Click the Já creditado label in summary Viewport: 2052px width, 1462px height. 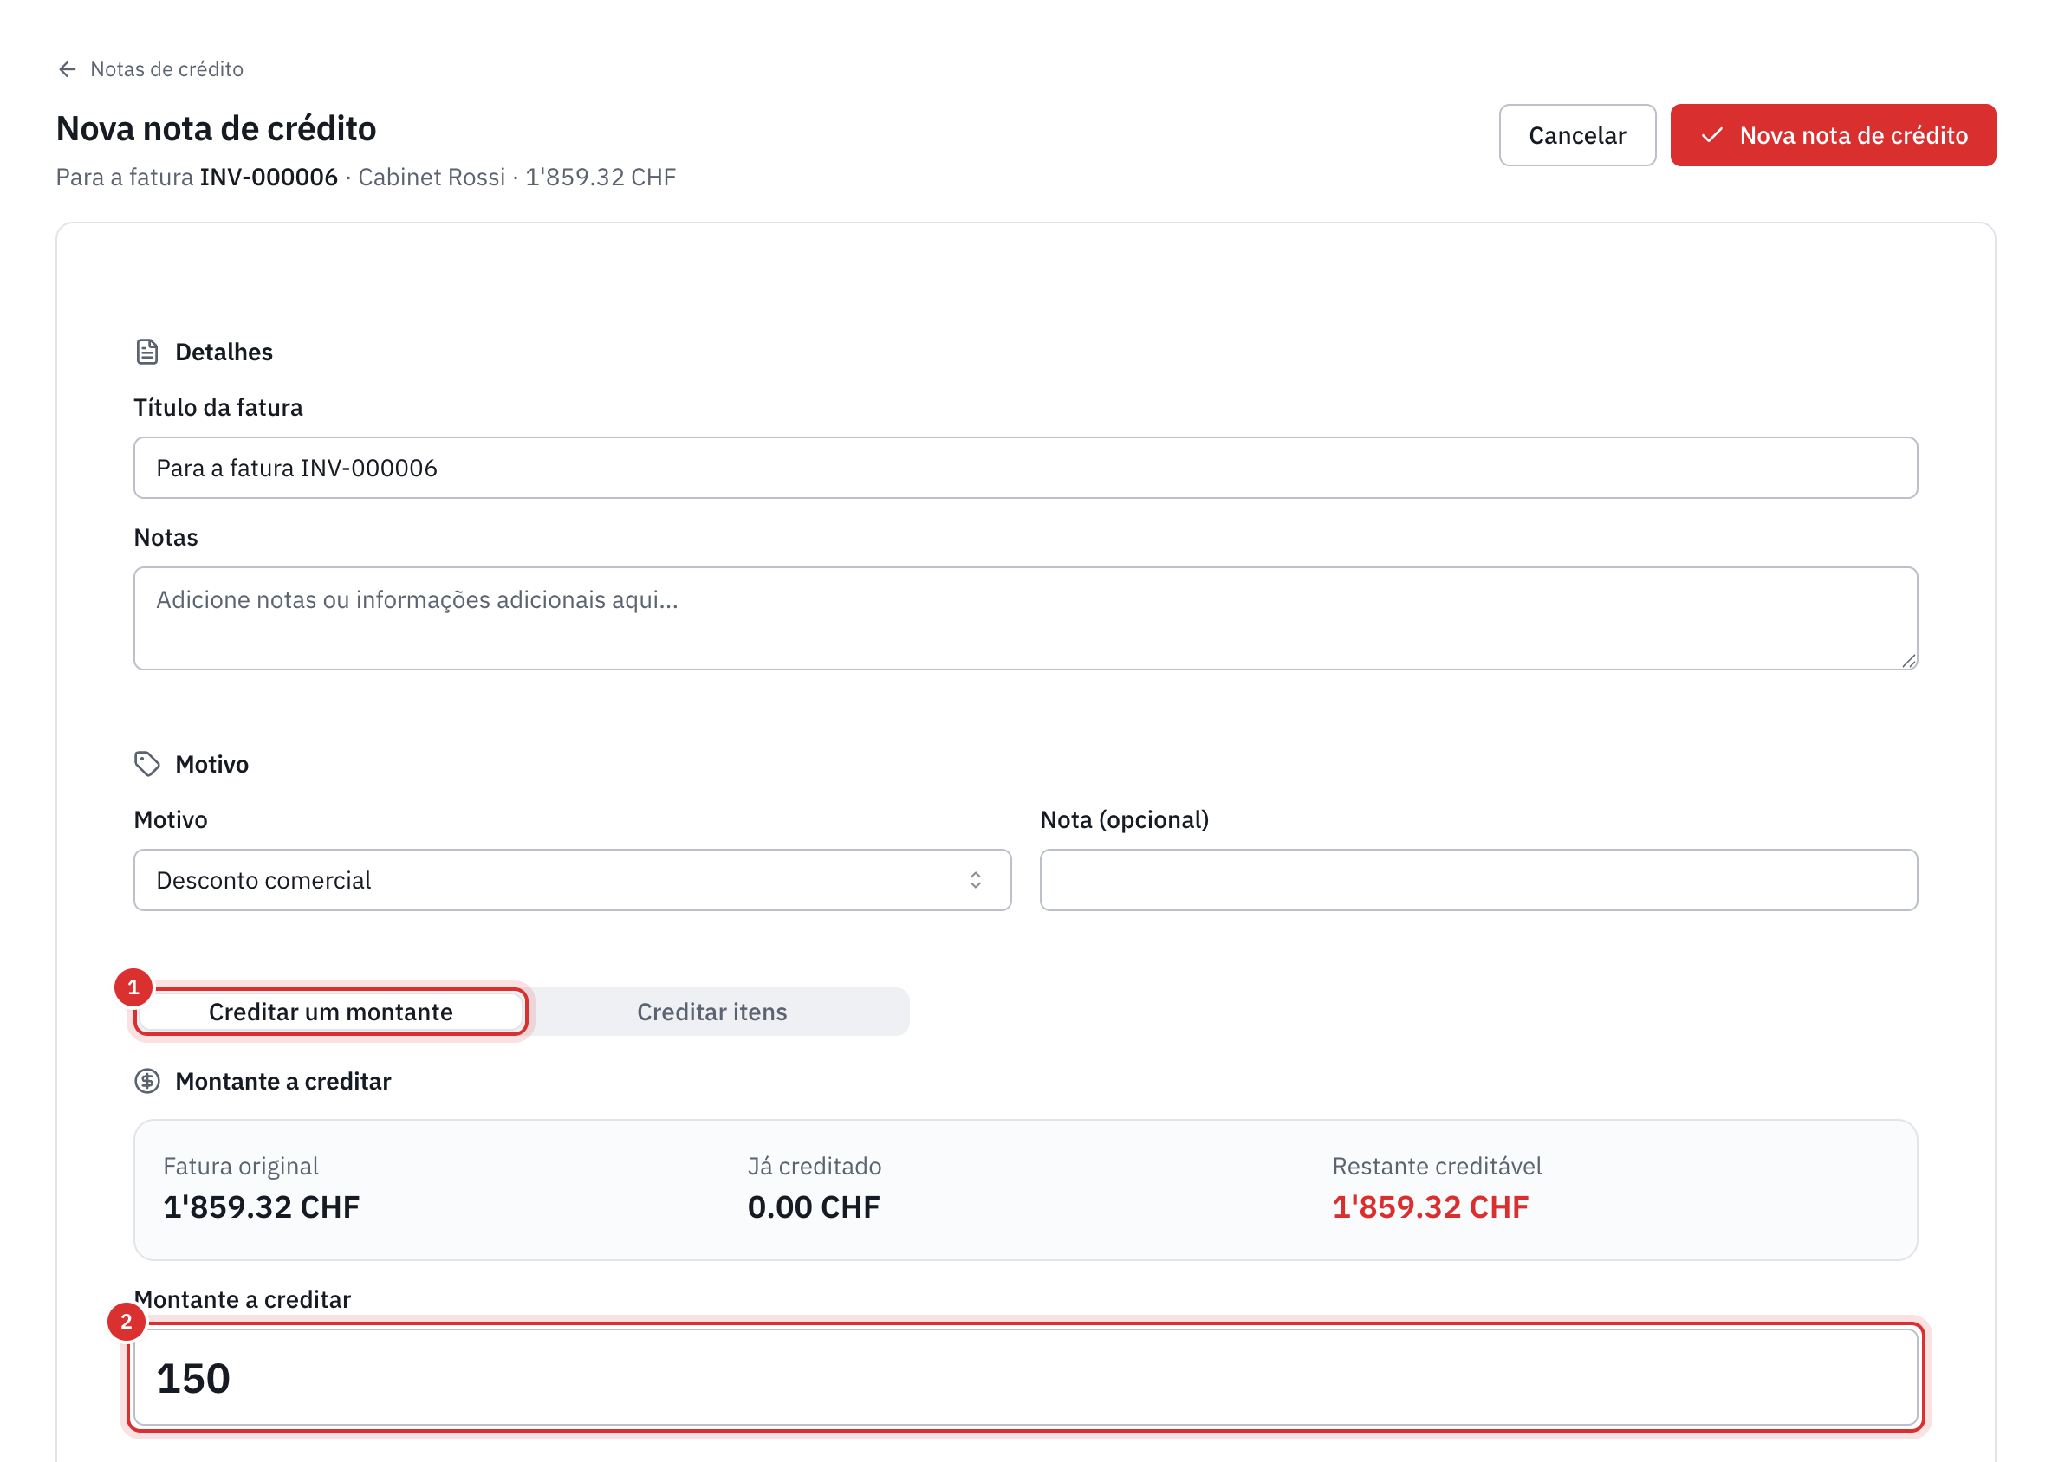[x=815, y=1167]
